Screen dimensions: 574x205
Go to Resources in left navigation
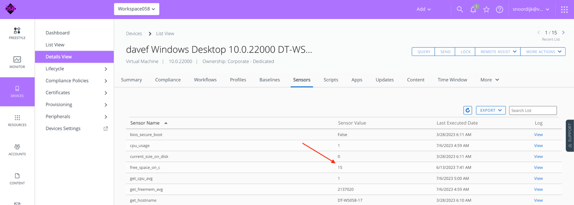point(17,120)
